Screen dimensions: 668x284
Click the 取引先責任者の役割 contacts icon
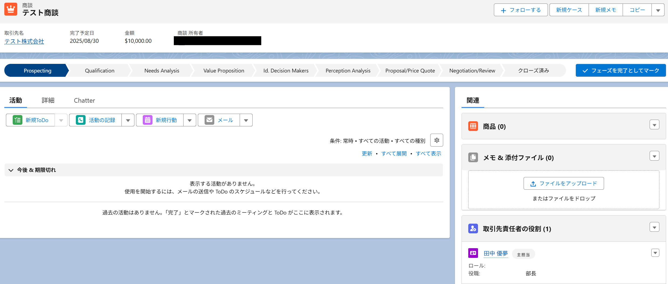[x=473, y=228]
